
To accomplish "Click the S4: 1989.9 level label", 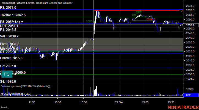I will tap(8, 82).
